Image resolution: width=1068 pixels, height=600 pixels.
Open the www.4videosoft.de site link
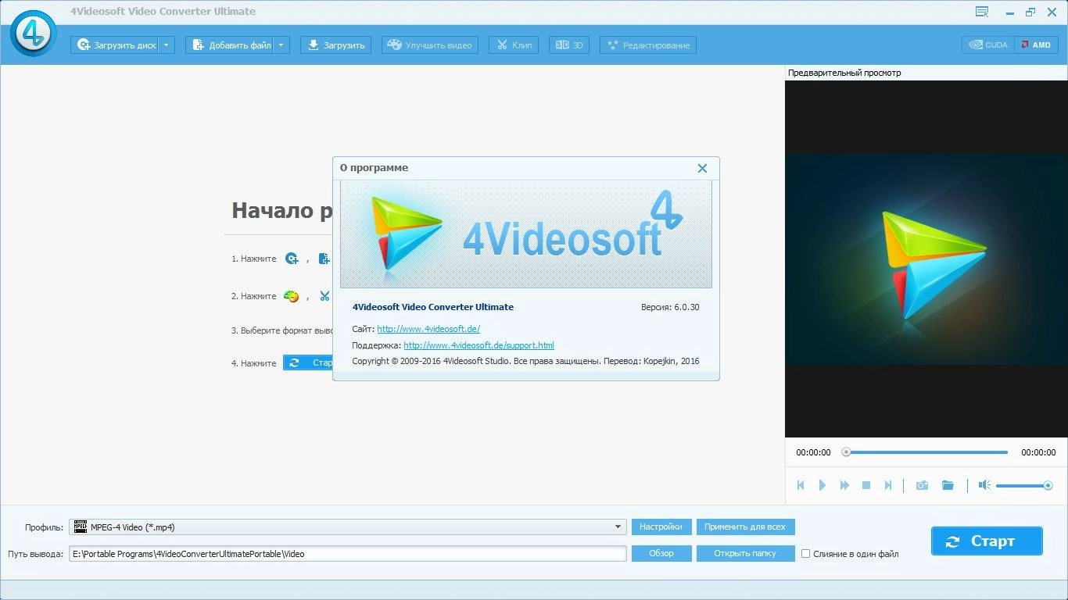pyautogui.click(x=428, y=329)
